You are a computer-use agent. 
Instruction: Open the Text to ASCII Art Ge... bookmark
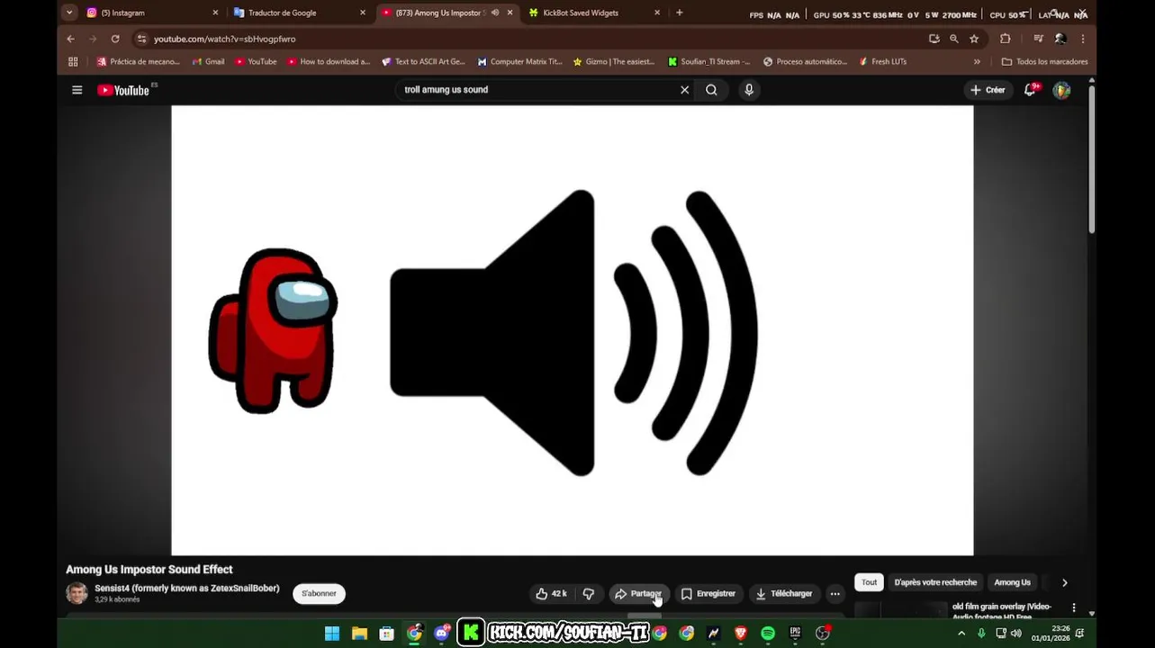click(x=423, y=62)
